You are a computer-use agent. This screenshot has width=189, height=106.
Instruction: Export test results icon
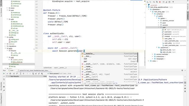(x=39, y=73)
